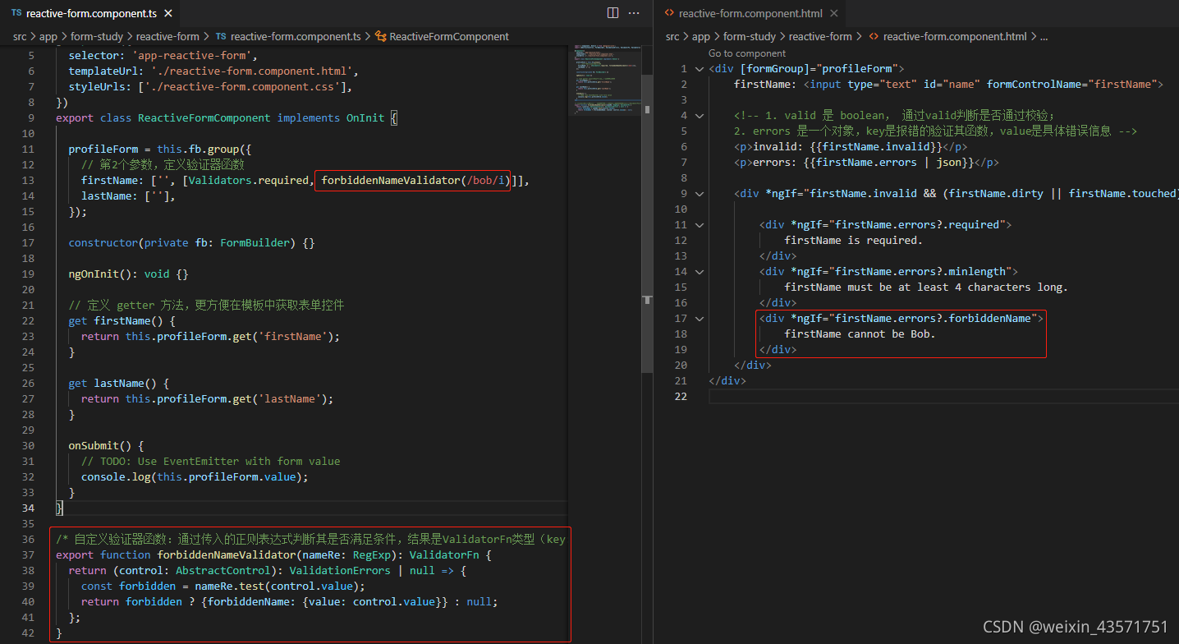Close the reactive-form.component.ts tab
Image resolution: width=1179 pixels, height=644 pixels.
click(167, 14)
